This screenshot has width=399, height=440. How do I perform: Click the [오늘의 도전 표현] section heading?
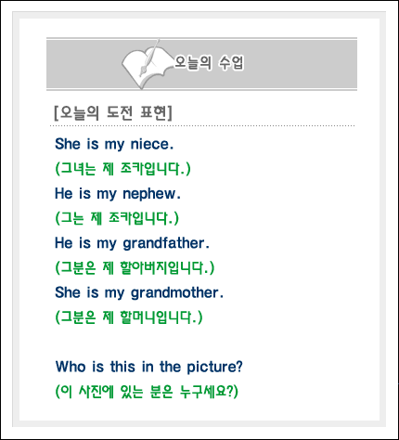pos(112,113)
